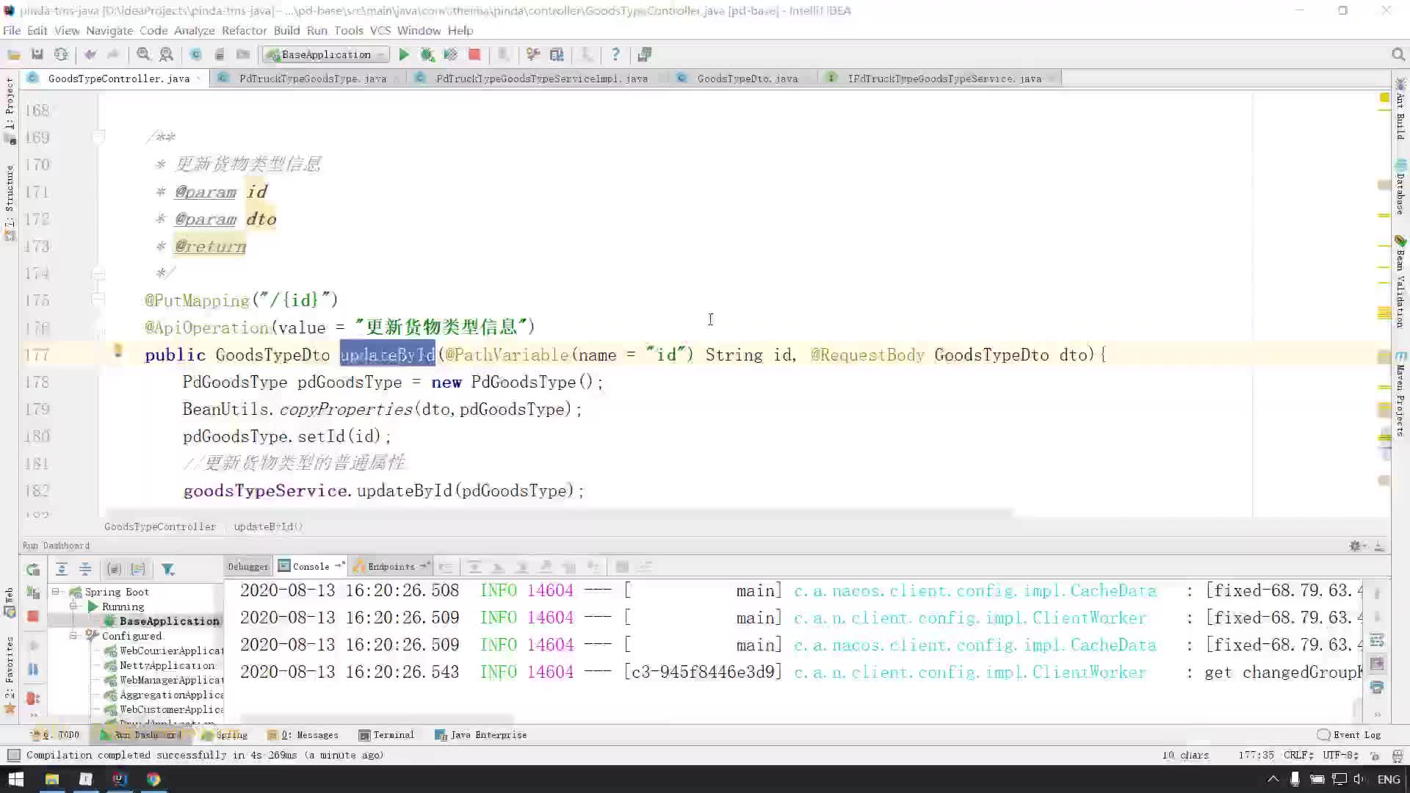Open the CRLF line separator dropdown
Screen dimensions: 1410x793
(x=1298, y=755)
